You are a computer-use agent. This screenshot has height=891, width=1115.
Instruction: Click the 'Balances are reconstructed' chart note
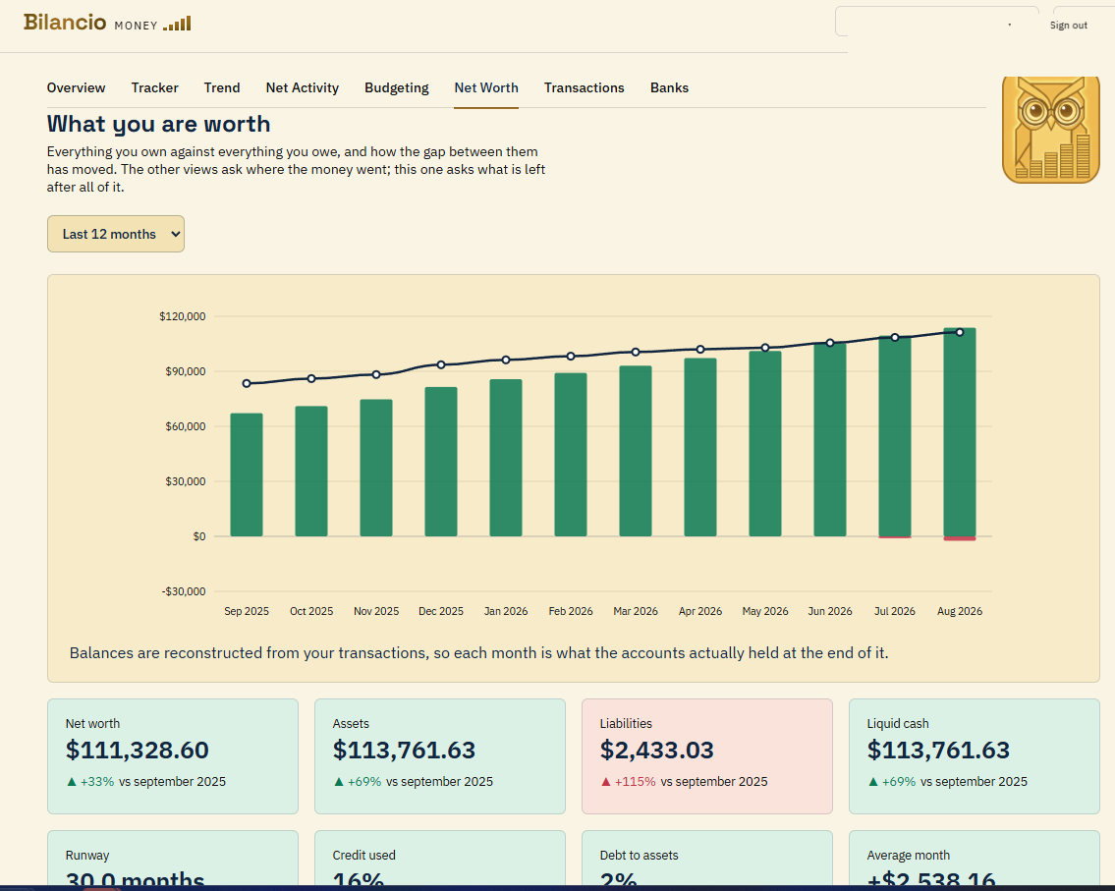[478, 653]
